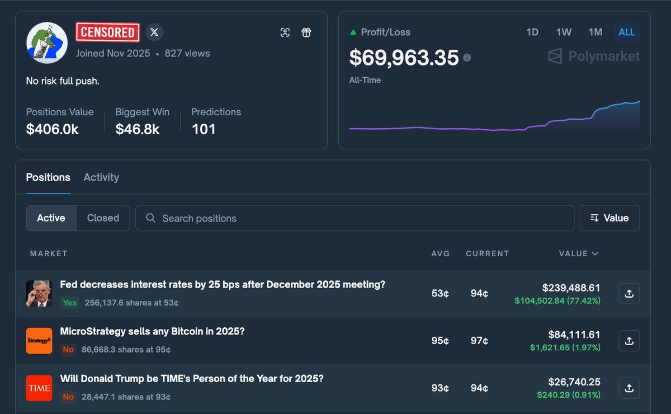Click the Strategy logo icon
The image size is (671, 414).
pyautogui.click(x=39, y=341)
